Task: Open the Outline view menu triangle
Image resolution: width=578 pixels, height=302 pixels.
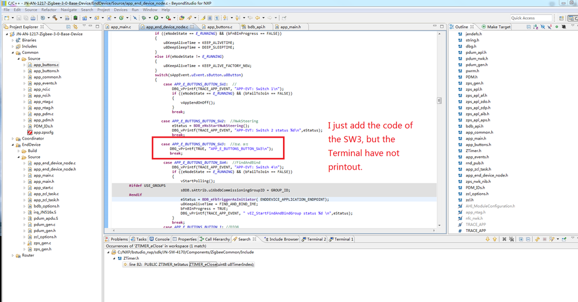Action: point(572,26)
